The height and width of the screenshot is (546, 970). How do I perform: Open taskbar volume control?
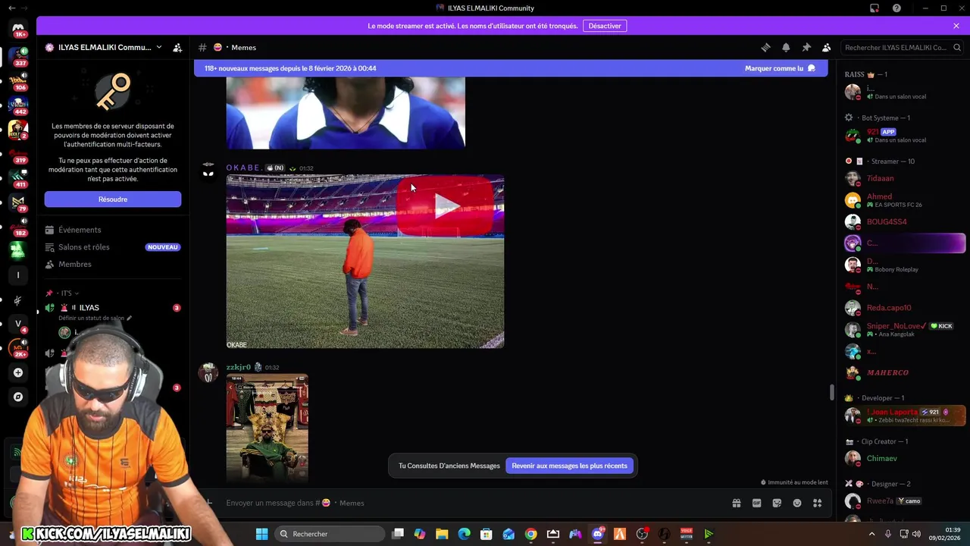916,534
